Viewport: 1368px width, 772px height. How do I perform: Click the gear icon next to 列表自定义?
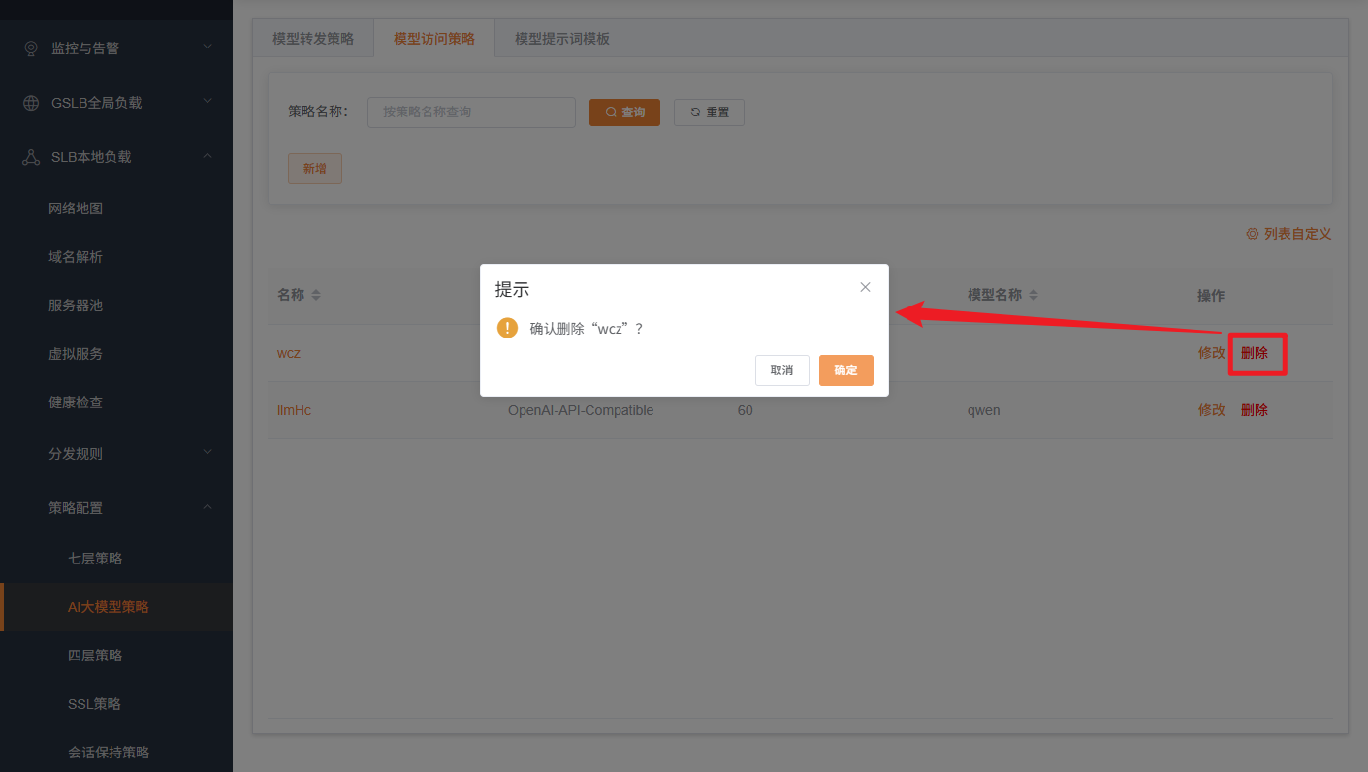click(1251, 233)
